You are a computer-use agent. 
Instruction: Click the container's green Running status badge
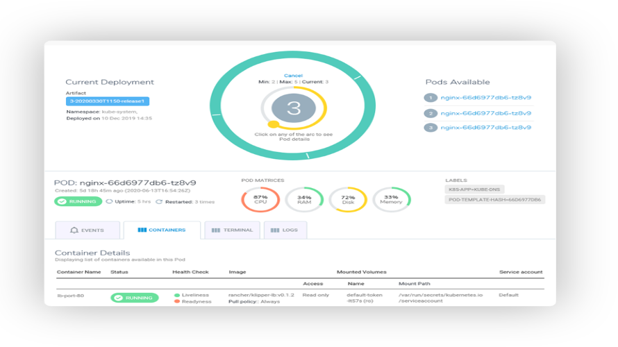[x=135, y=298]
